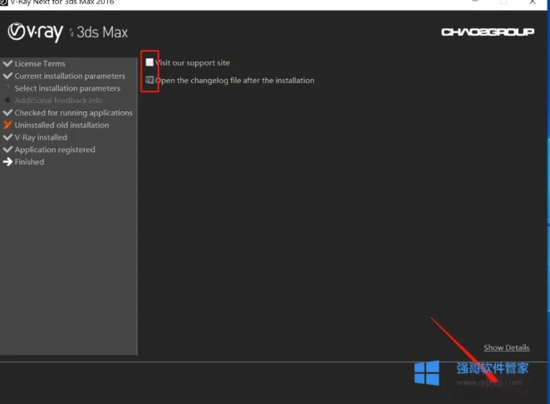This screenshot has height=404, width=550.
Task: Click the Application registered checkmark icon
Action: pos(7,149)
